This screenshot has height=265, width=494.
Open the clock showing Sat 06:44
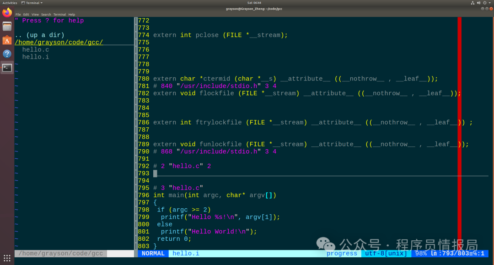pos(254,3)
